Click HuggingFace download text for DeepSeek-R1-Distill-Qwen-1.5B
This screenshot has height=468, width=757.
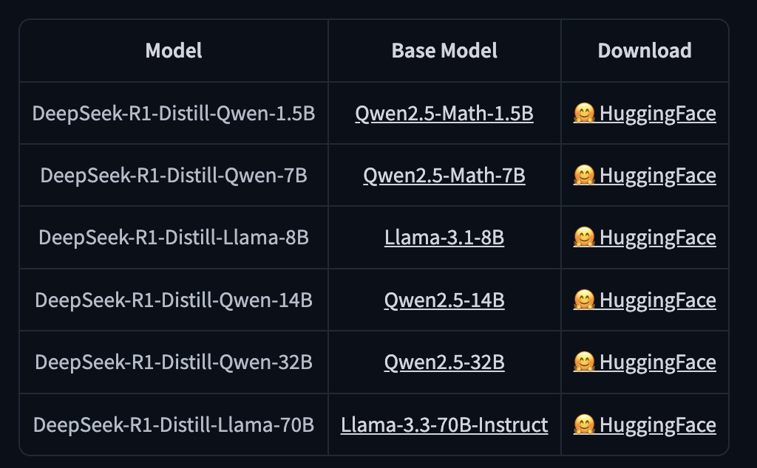pos(657,114)
